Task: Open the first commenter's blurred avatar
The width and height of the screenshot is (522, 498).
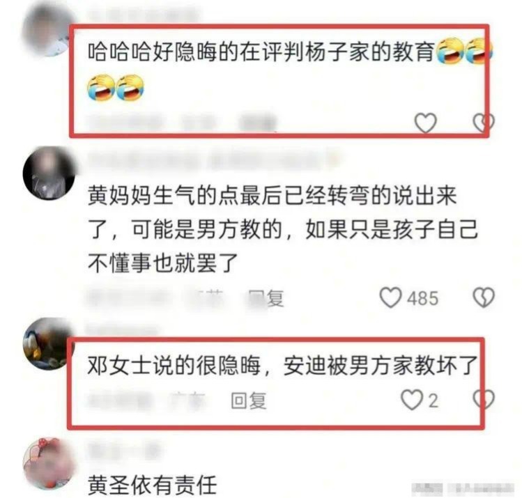Action: [x=49, y=29]
